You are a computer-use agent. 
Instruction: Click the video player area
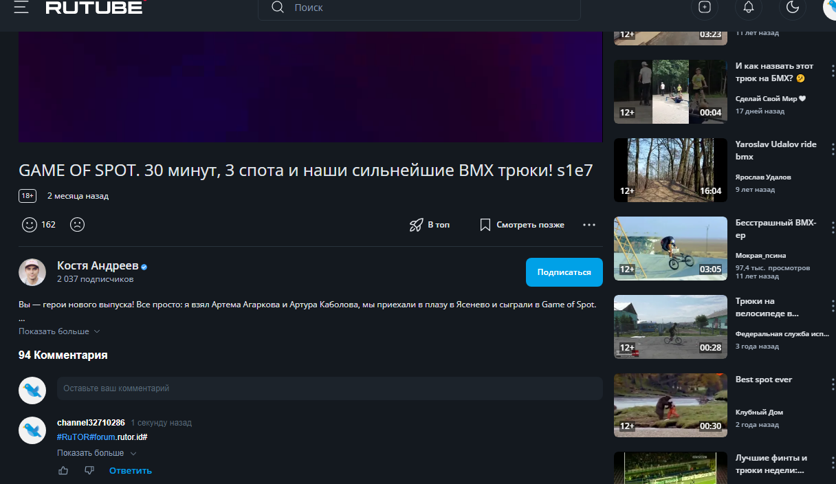click(x=310, y=87)
